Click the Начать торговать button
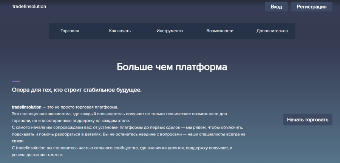Viewport: 340px width, 163px height. click(x=308, y=120)
